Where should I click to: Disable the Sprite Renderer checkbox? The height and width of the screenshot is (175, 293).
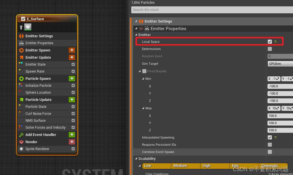click(73, 149)
